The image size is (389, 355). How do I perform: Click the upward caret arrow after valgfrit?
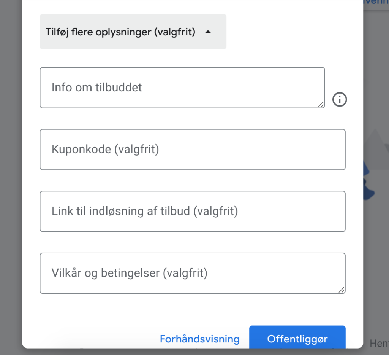(208, 32)
